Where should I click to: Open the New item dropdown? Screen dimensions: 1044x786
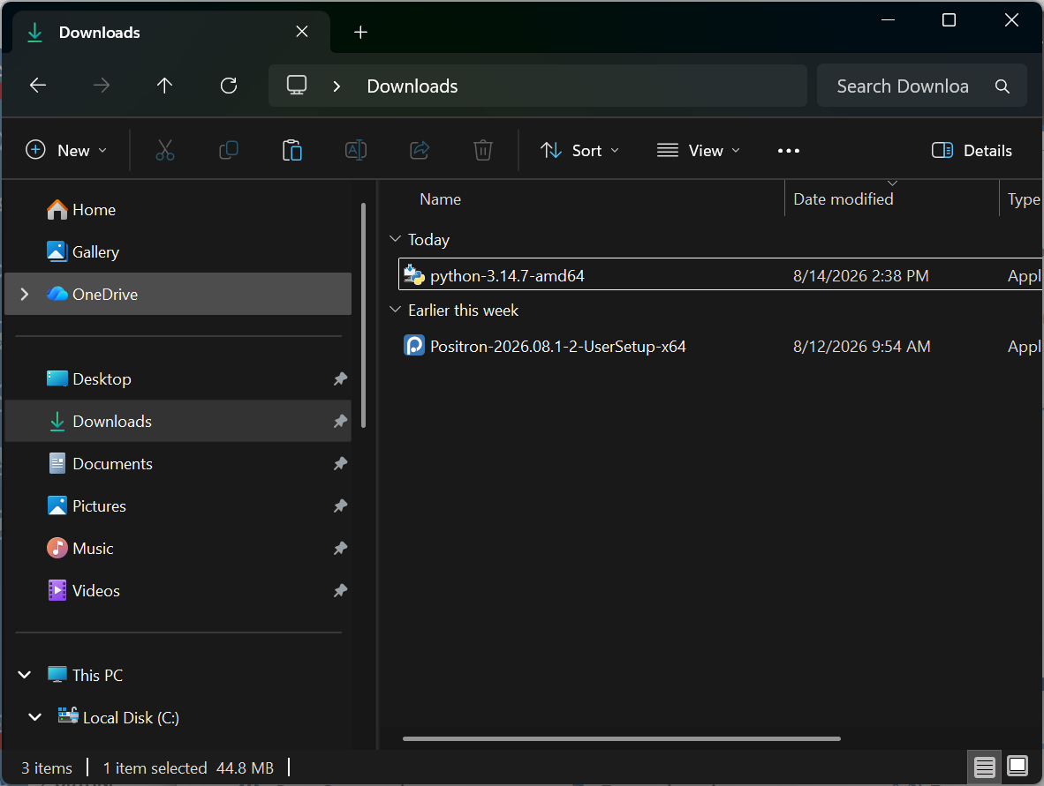(66, 150)
